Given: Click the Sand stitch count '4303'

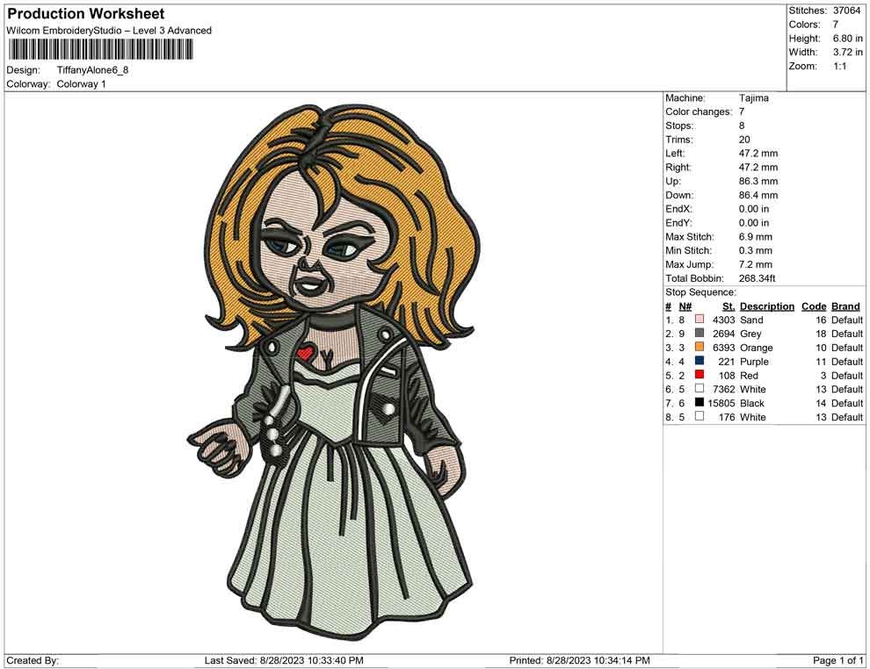Looking at the screenshot, I should pyautogui.click(x=723, y=320).
